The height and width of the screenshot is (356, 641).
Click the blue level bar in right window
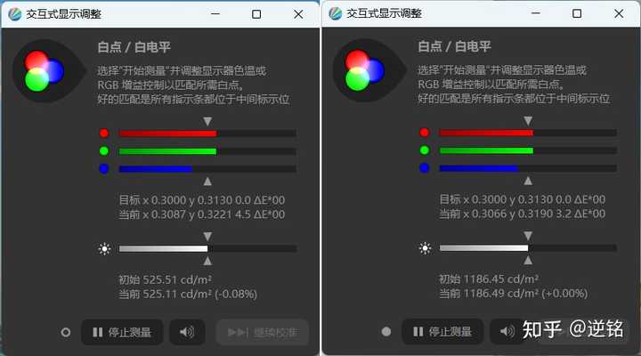click(x=528, y=168)
